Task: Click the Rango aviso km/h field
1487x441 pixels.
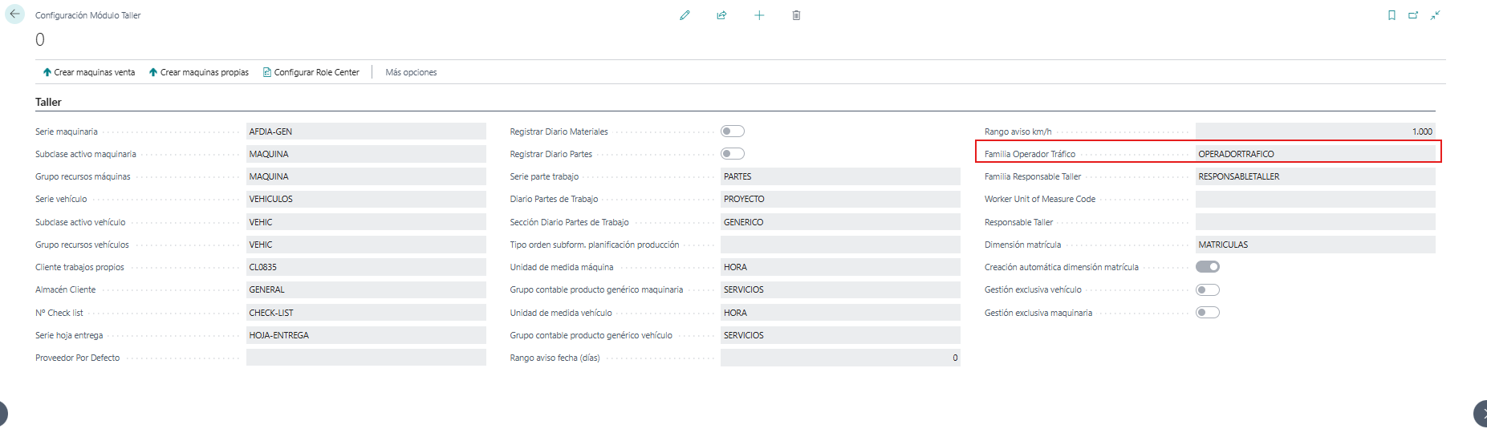Action: pos(1315,131)
